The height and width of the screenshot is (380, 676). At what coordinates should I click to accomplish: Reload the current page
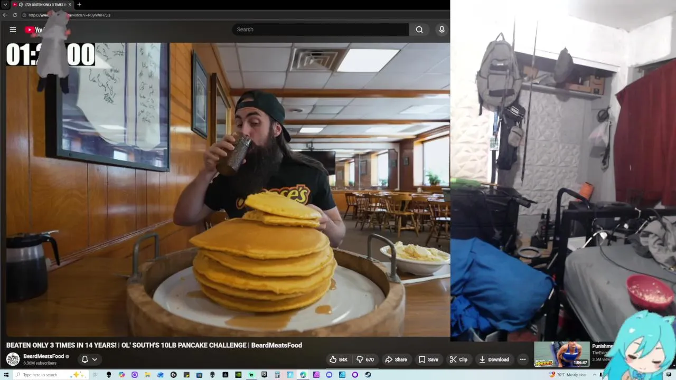(x=14, y=15)
